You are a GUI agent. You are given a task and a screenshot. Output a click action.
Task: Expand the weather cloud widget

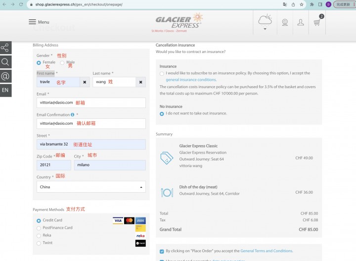[x=265, y=22]
